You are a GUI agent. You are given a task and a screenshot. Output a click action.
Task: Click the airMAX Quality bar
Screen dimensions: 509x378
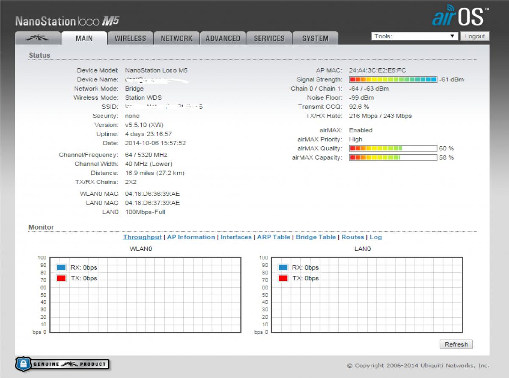(x=393, y=148)
